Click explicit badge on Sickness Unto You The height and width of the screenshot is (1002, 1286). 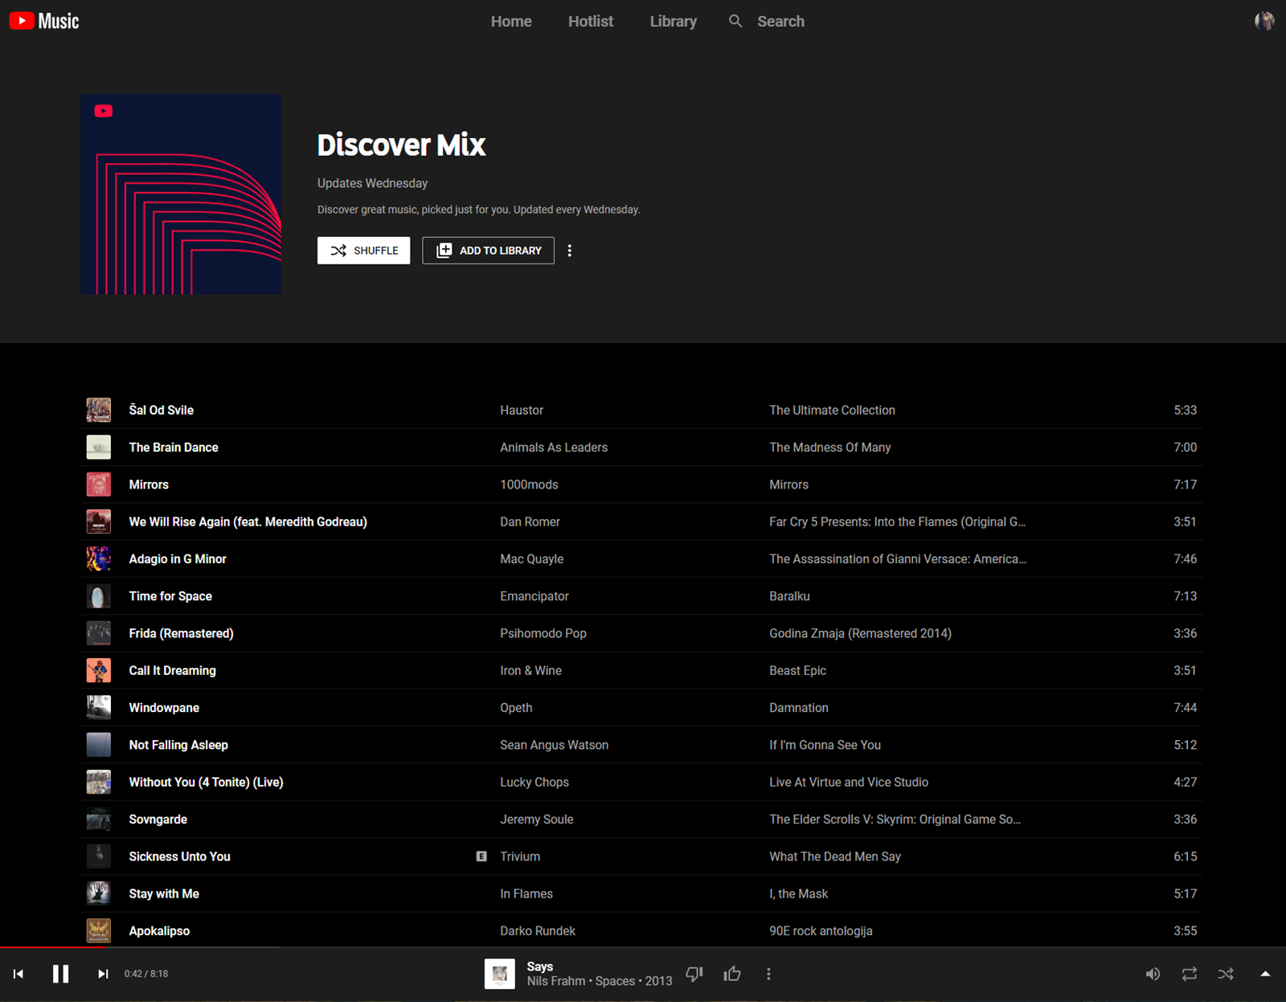click(481, 857)
